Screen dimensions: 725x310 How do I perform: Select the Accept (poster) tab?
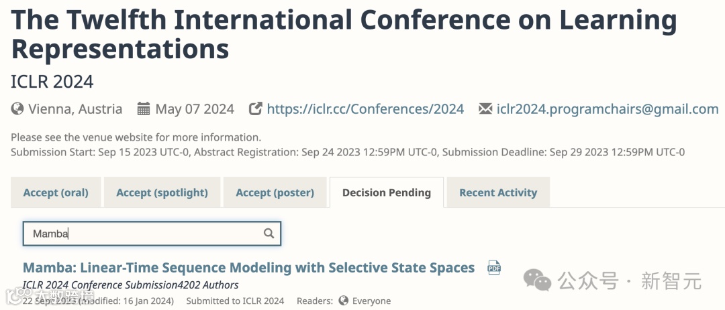[x=275, y=193]
